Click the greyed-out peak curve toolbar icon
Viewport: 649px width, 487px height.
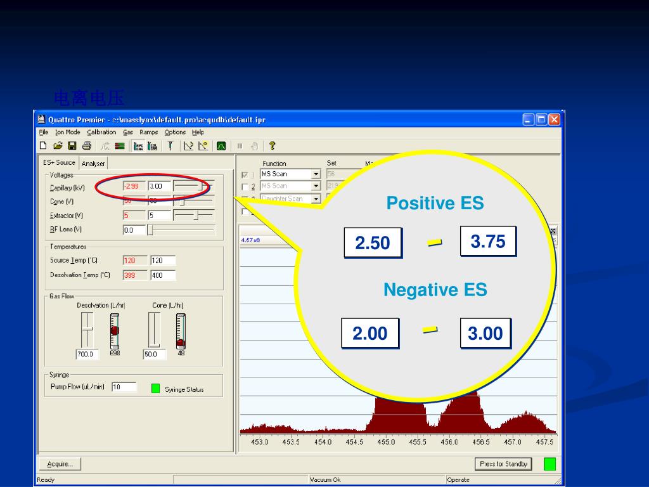tap(105, 146)
